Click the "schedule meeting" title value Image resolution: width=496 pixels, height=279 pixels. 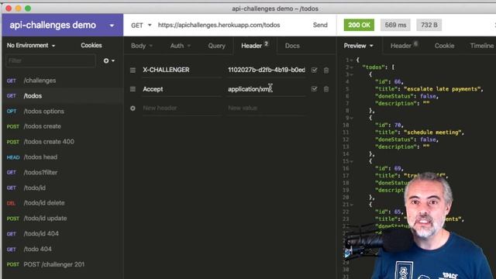(432, 133)
